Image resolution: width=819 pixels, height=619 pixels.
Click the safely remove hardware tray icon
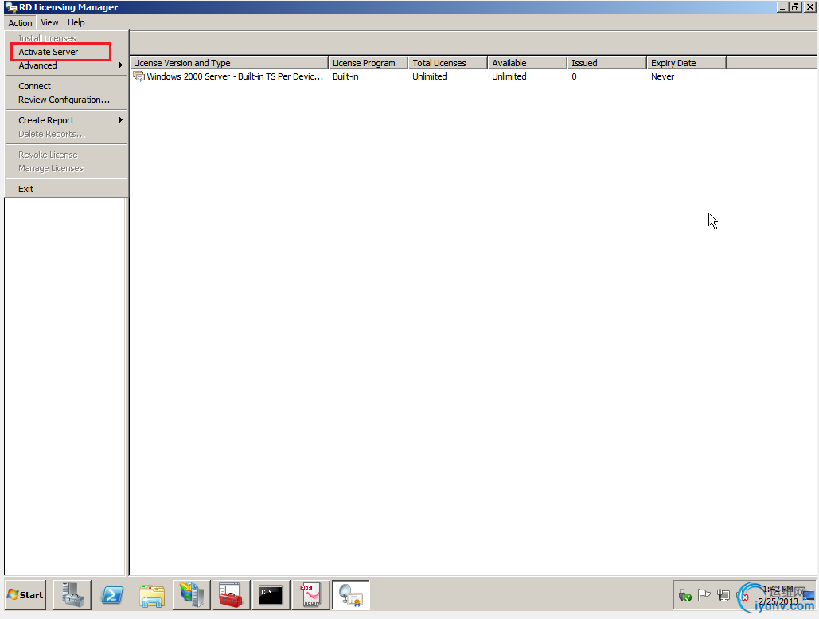click(684, 595)
